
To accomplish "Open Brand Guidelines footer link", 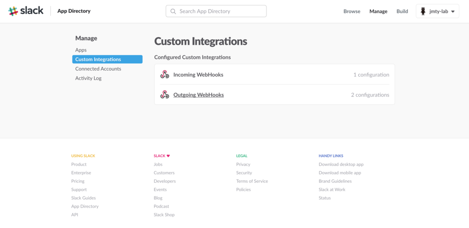I will click(335, 181).
